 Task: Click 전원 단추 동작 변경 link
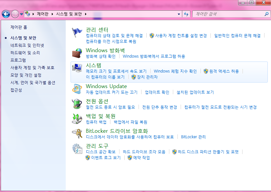[x=160, y=107]
